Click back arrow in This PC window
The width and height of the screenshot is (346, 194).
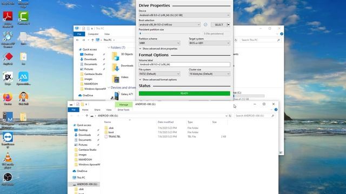[x=77, y=40]
